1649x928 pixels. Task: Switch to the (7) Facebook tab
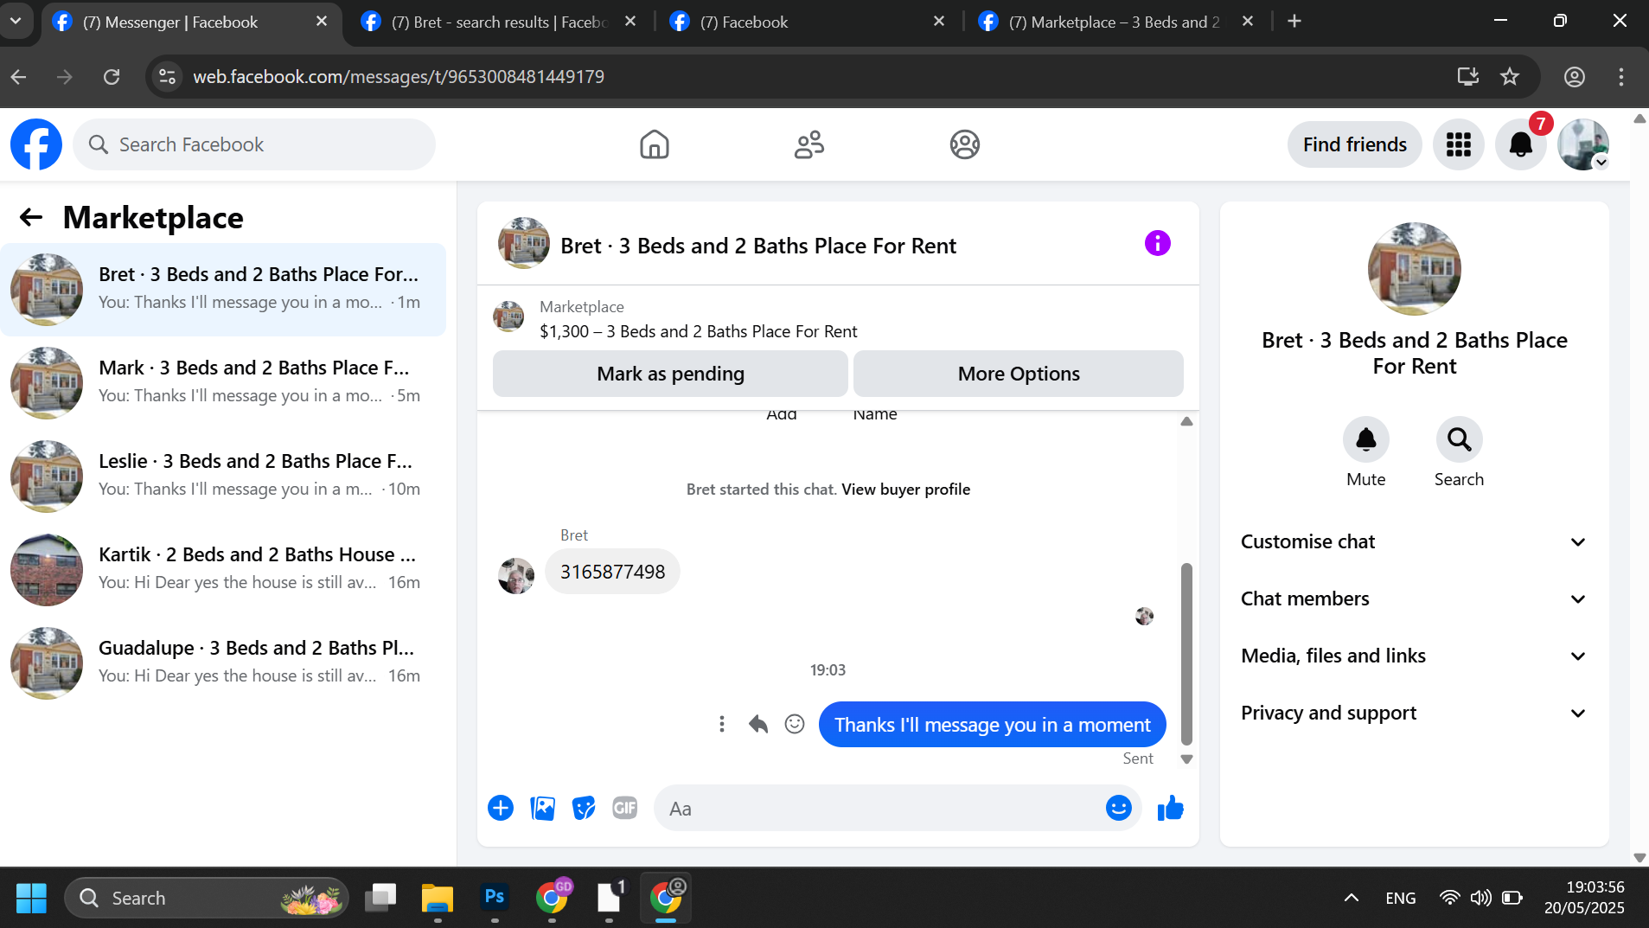point(807,22)
